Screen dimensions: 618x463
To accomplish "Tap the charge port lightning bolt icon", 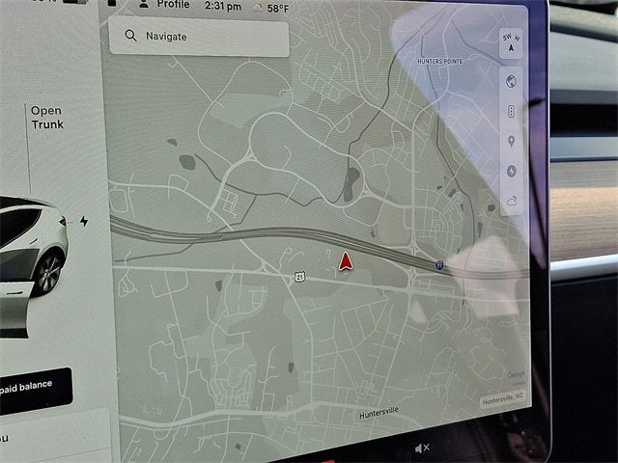I will click(x=84, y=221).
